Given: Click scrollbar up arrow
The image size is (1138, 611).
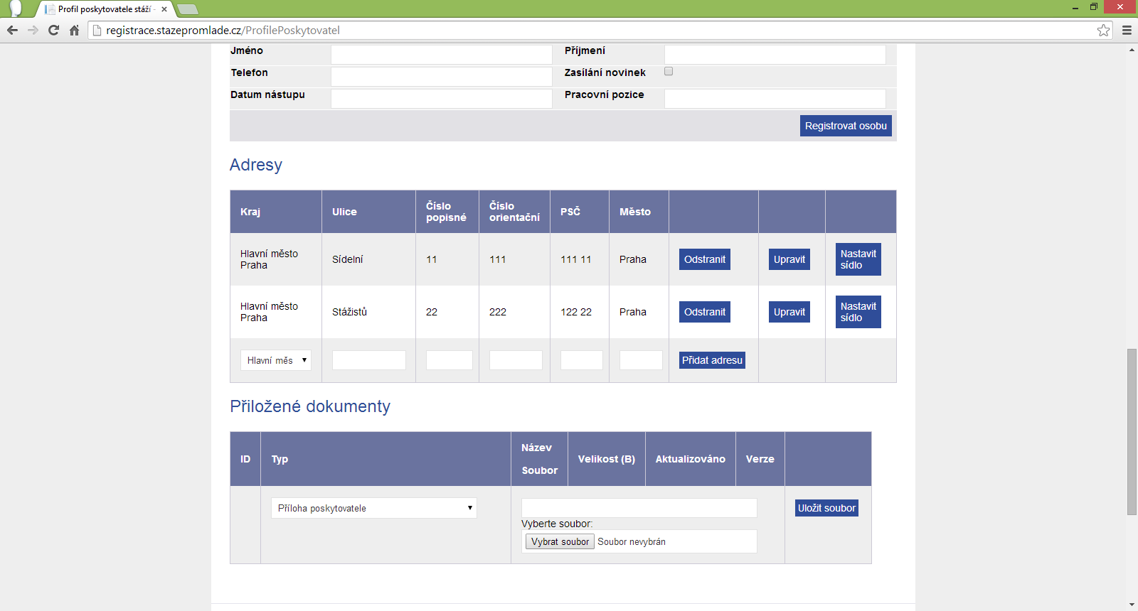Looking at the screenshot, I should 1132,50.
